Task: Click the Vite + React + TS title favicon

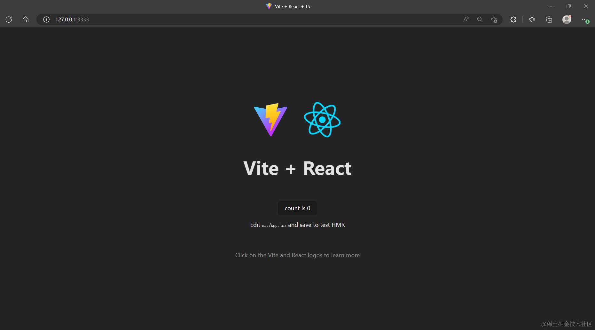Action: pos(269,6)
